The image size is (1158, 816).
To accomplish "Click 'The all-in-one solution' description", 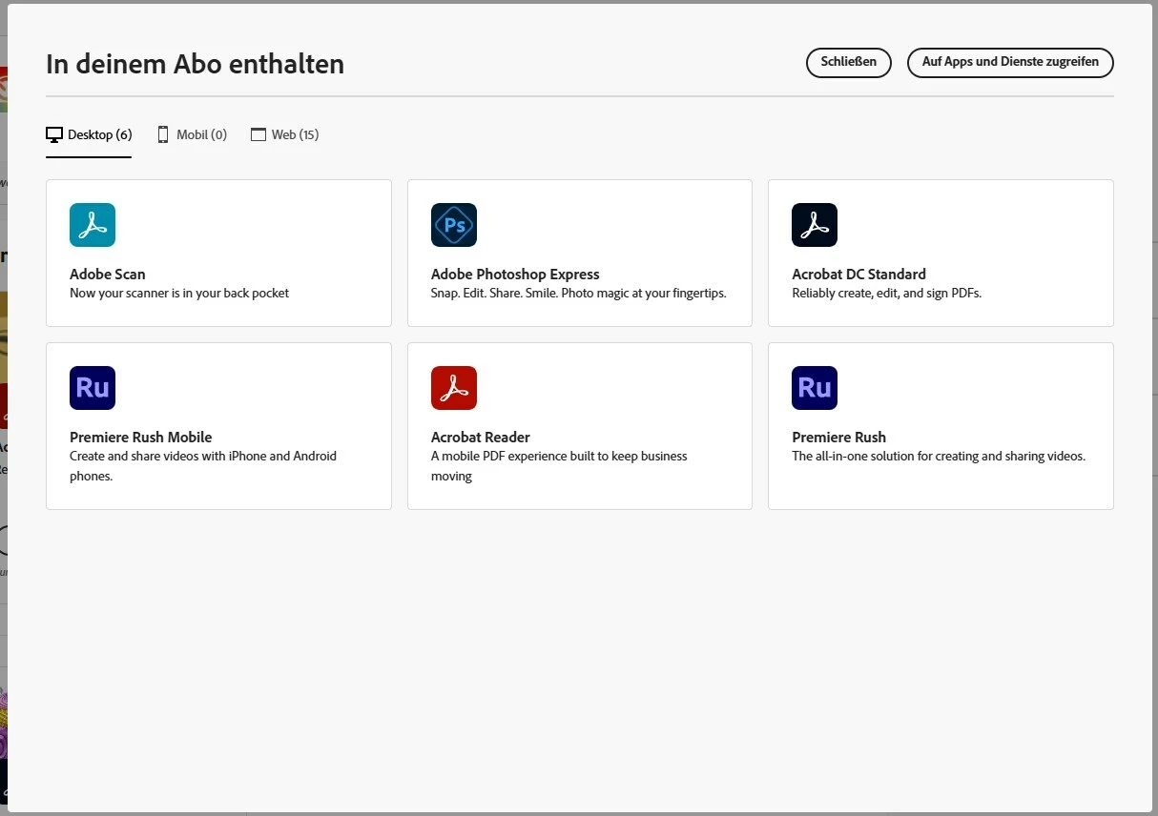I will click(939, 457).
